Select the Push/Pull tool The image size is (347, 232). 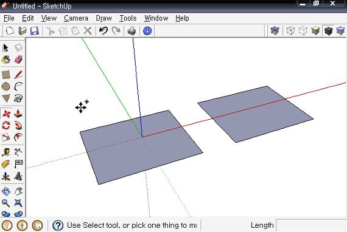pos(18,114)
